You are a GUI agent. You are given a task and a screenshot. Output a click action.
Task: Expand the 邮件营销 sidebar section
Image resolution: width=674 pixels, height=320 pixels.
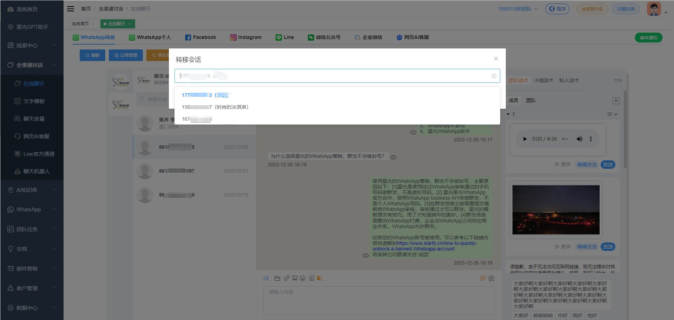pyautogui.click(x=32, y=268)
